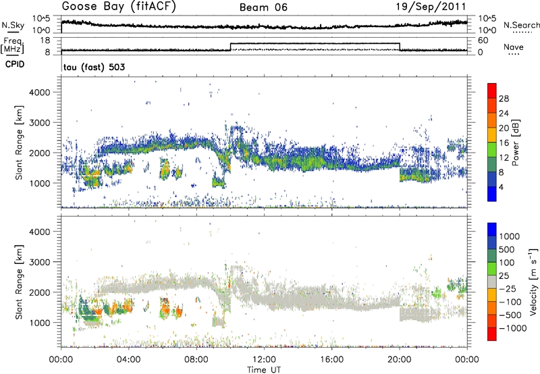The width and height of the screenshot is (540, 374).
Task: Click "3000" on the velocity panel range axis
Action: [x=39, y=262]
